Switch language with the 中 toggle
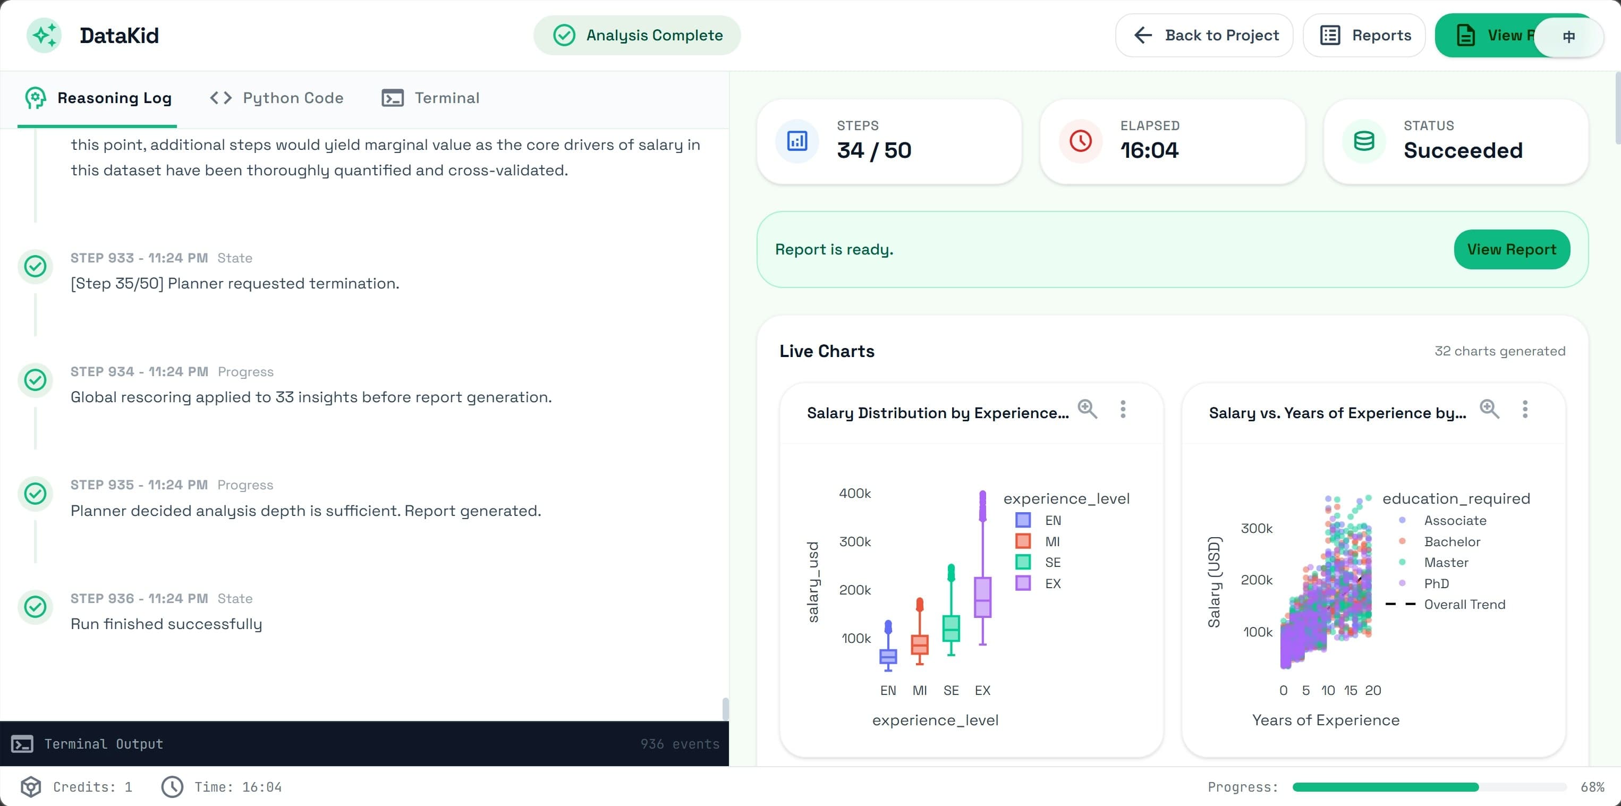The height and width of the screenshot is (806, 1621). tap(1568, 37)
